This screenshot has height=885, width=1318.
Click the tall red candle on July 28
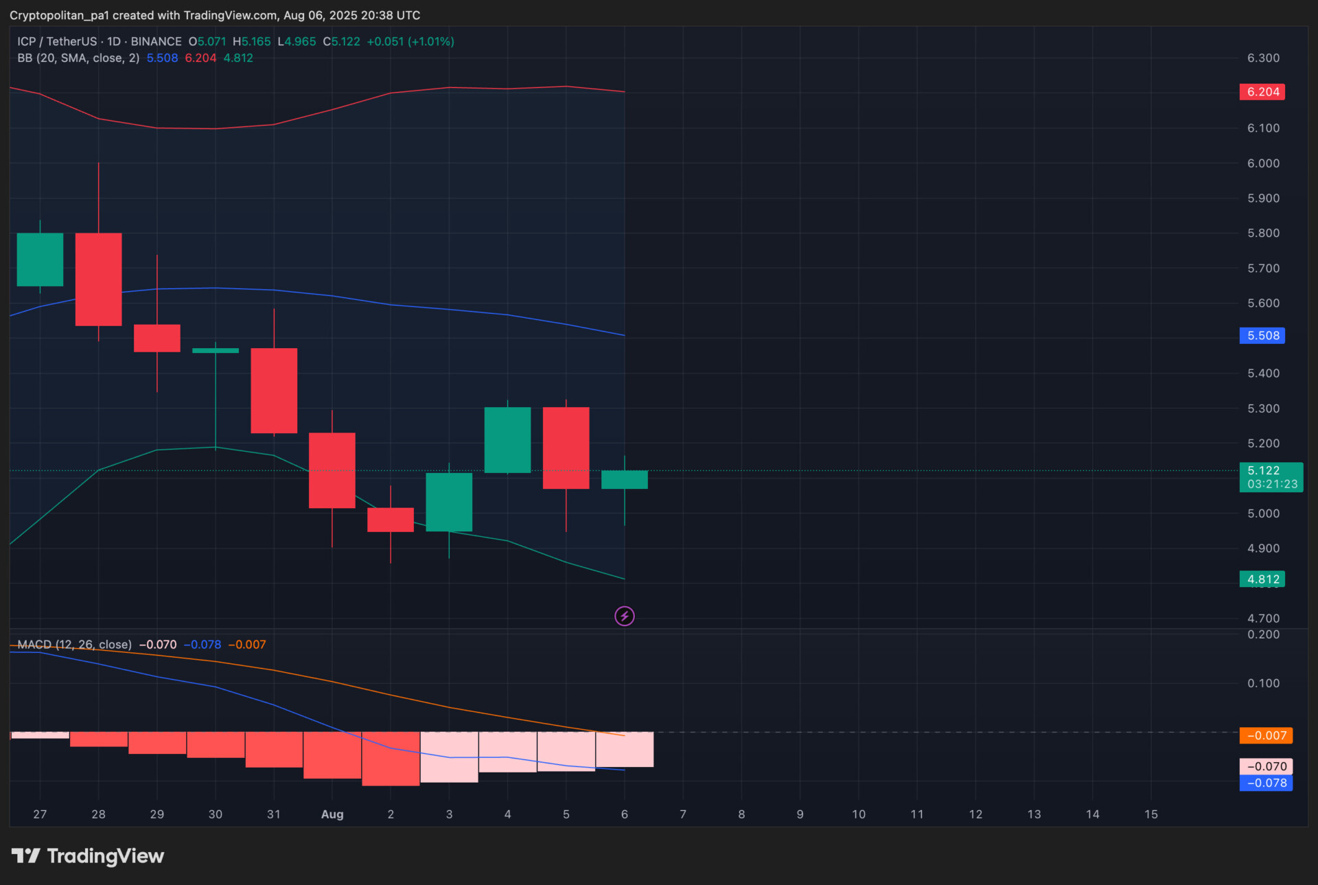click(98, 279)
